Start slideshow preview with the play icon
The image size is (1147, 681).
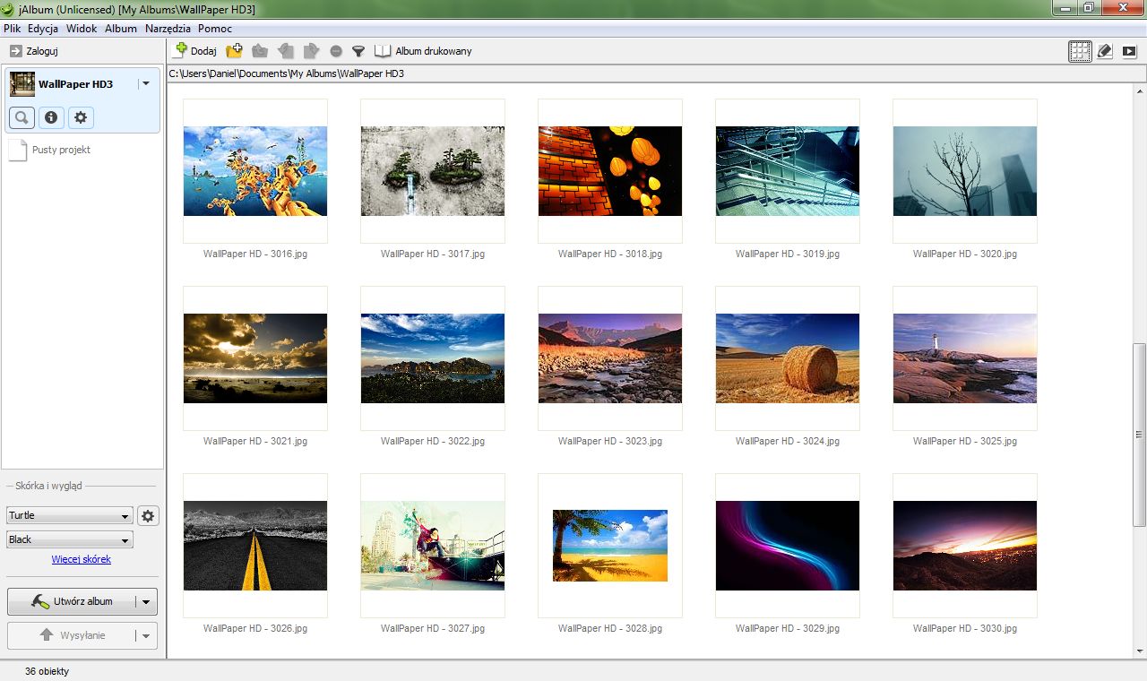pos(1129,51)
